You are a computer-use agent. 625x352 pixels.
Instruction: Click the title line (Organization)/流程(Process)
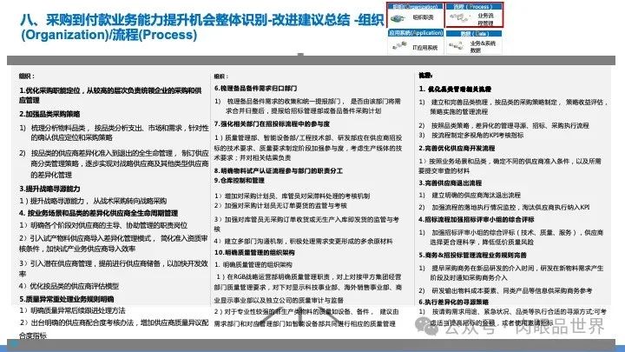coord(109,35)
